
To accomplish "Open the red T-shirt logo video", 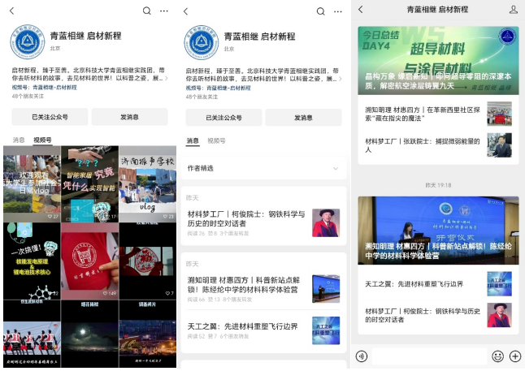I will 89,261.
